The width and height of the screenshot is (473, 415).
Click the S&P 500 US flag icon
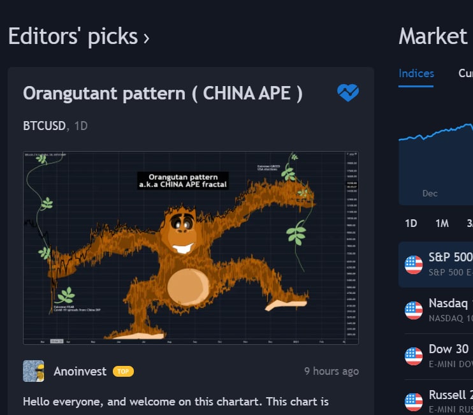[414, 265]
